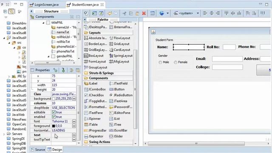Click the design canvas horizontal scrollbar

196,144
